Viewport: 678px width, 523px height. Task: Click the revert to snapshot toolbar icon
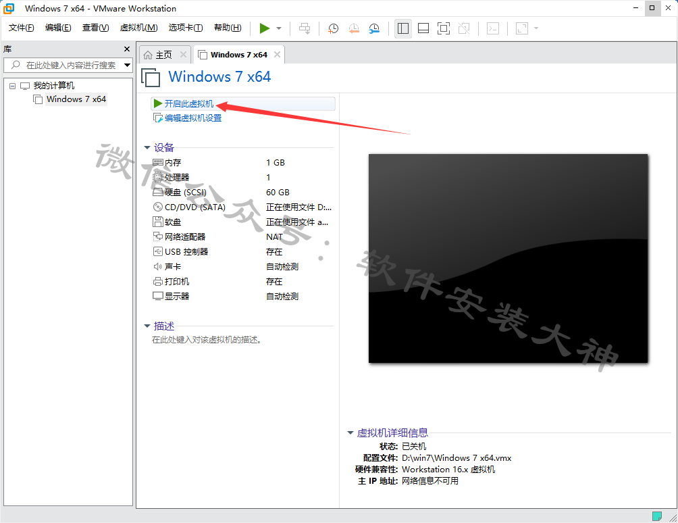354,28
